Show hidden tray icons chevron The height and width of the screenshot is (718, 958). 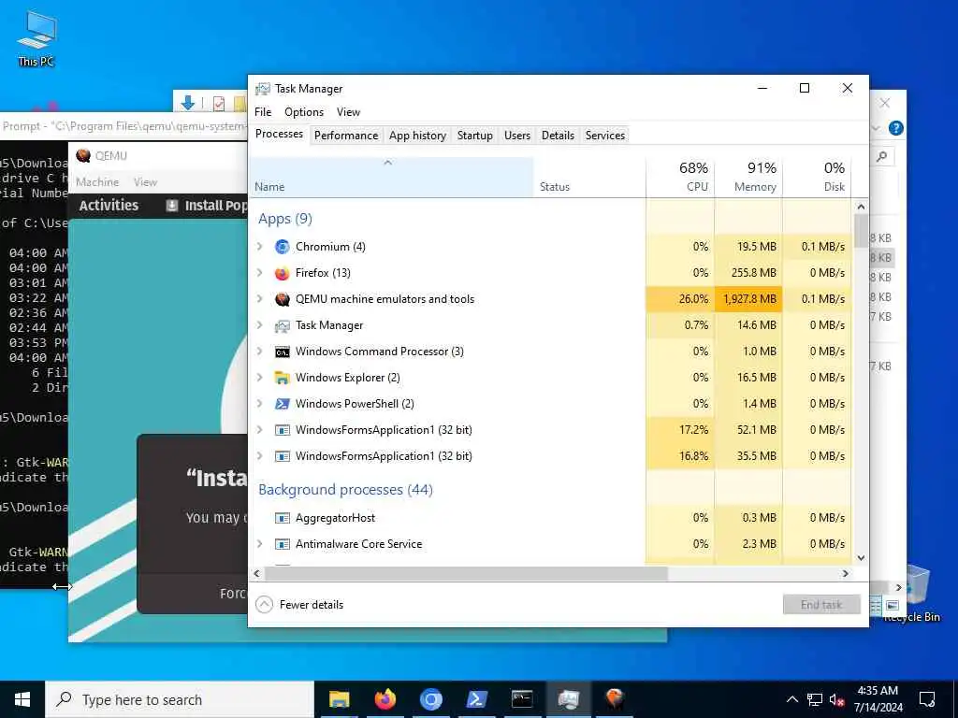tap(791, 699)
